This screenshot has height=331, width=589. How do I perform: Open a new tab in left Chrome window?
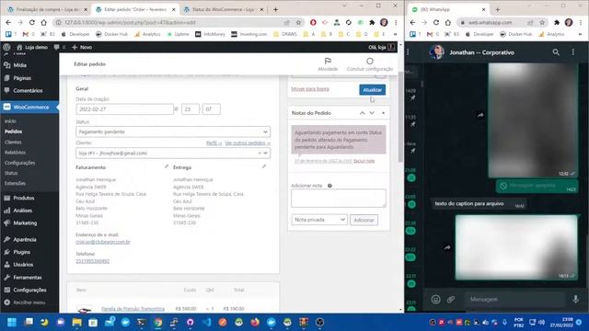(275, 10)
